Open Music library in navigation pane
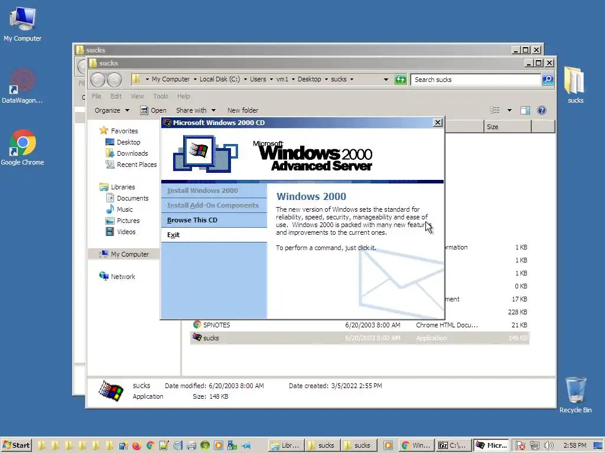This screenshot has height=453, width=605. point(119,209)
